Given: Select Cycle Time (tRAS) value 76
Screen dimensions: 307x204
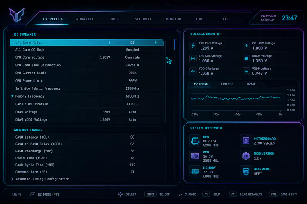Looking at the screenshot, I should [132, 158].
